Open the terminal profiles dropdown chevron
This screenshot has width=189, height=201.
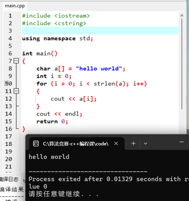(x=145, y=144)
